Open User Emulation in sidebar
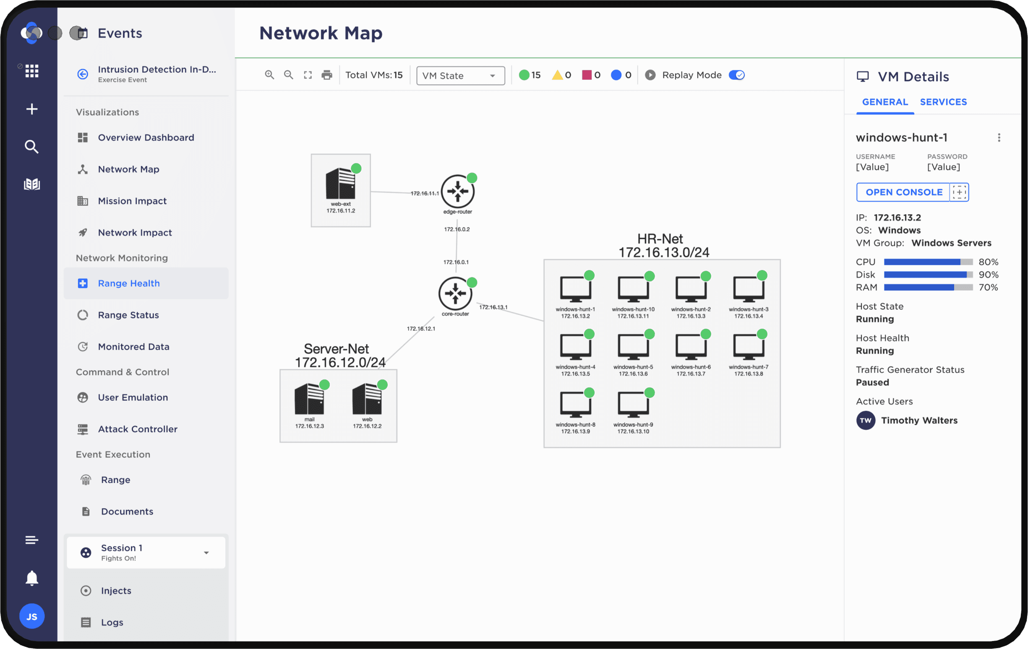Viewport: 1028px width, 649px height. [146, 397]
